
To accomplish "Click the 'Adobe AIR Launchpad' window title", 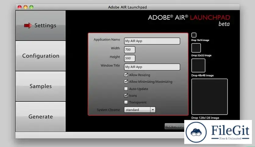I will coord(127,7).
